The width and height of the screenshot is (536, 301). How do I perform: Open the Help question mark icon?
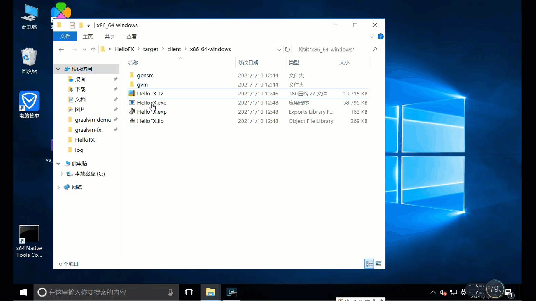(380, 37)
